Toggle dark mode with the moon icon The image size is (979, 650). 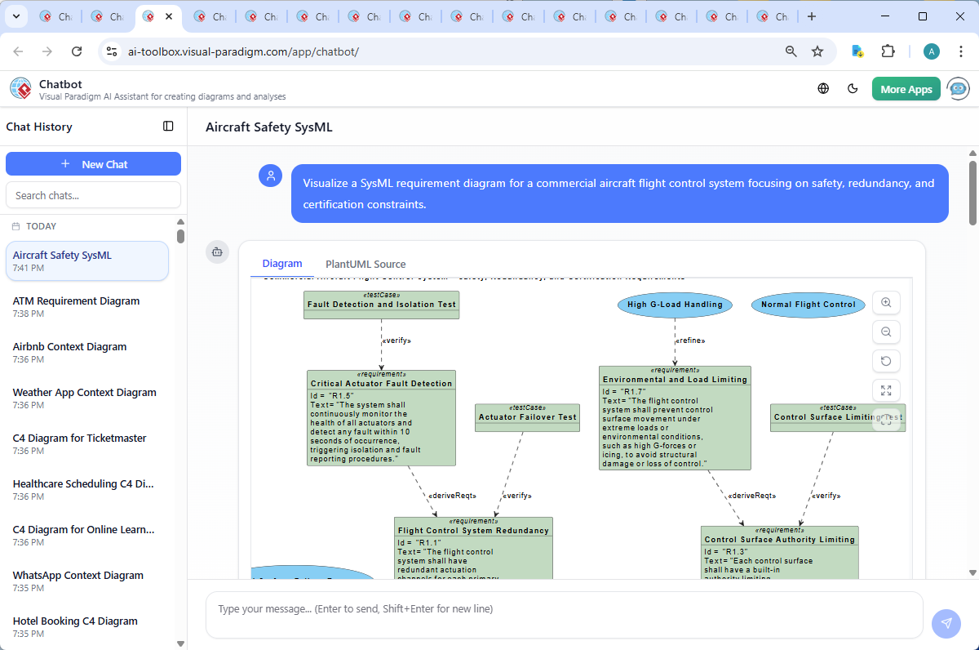point(853,88)
